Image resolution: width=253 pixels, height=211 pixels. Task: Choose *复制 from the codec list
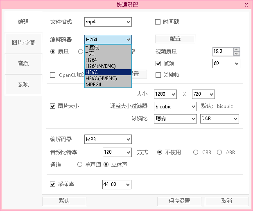pos(108,47)
